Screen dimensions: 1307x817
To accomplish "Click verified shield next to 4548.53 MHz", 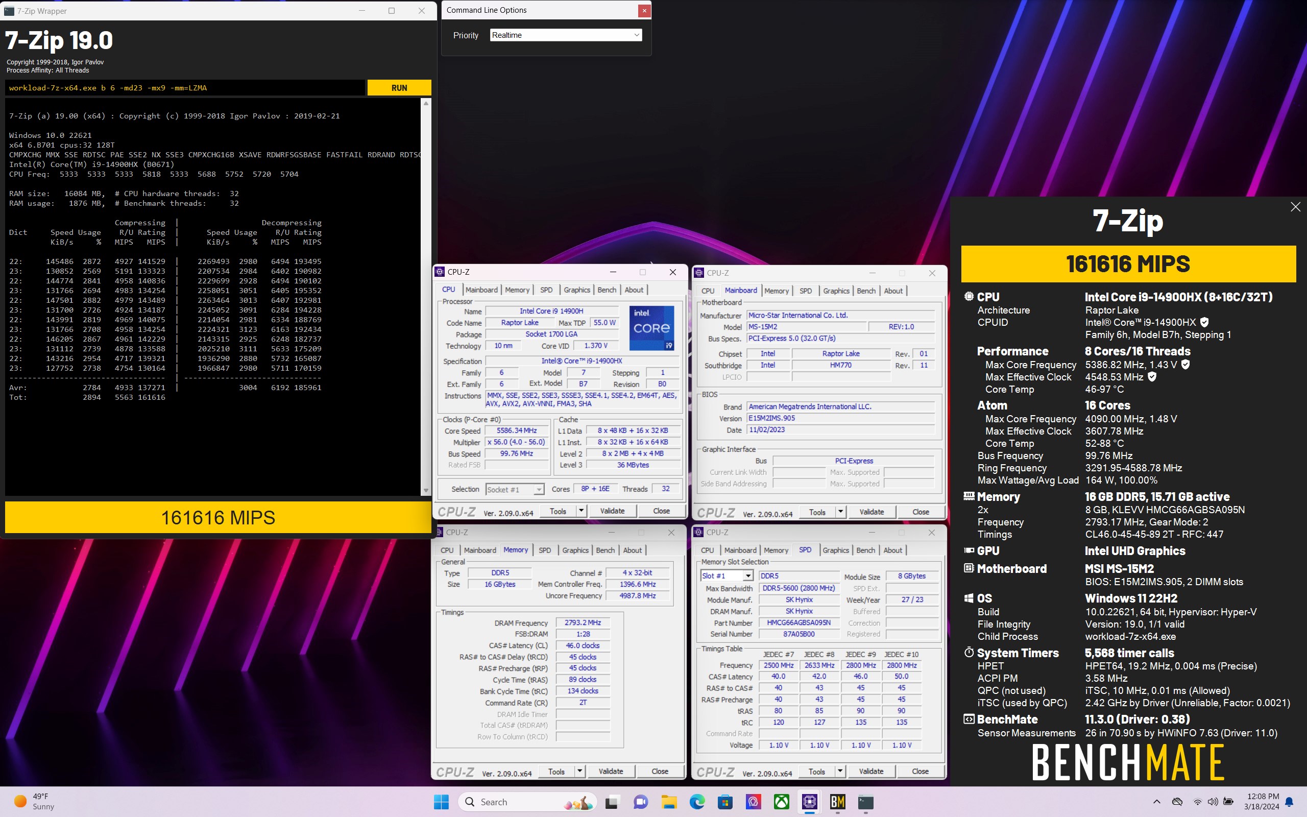I will pyautogui.click(x=1152, y=377).
